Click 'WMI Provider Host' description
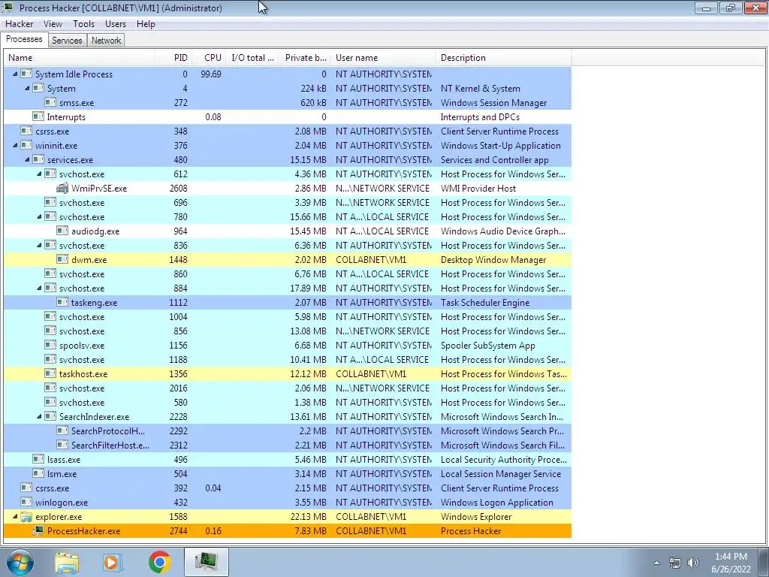769x577 pixels. coord(478,189)
